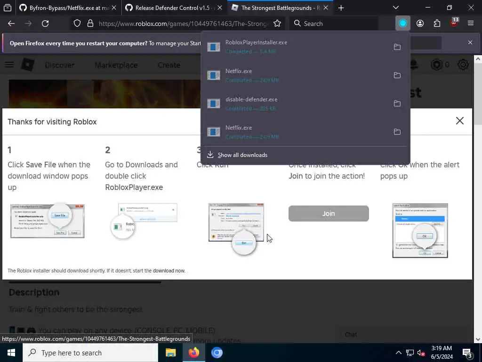
Task: Click the Run step illustration
Action: click(236, 229)
